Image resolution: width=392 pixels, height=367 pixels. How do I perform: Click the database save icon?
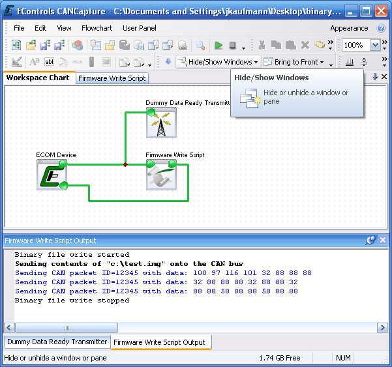point(139,45)
